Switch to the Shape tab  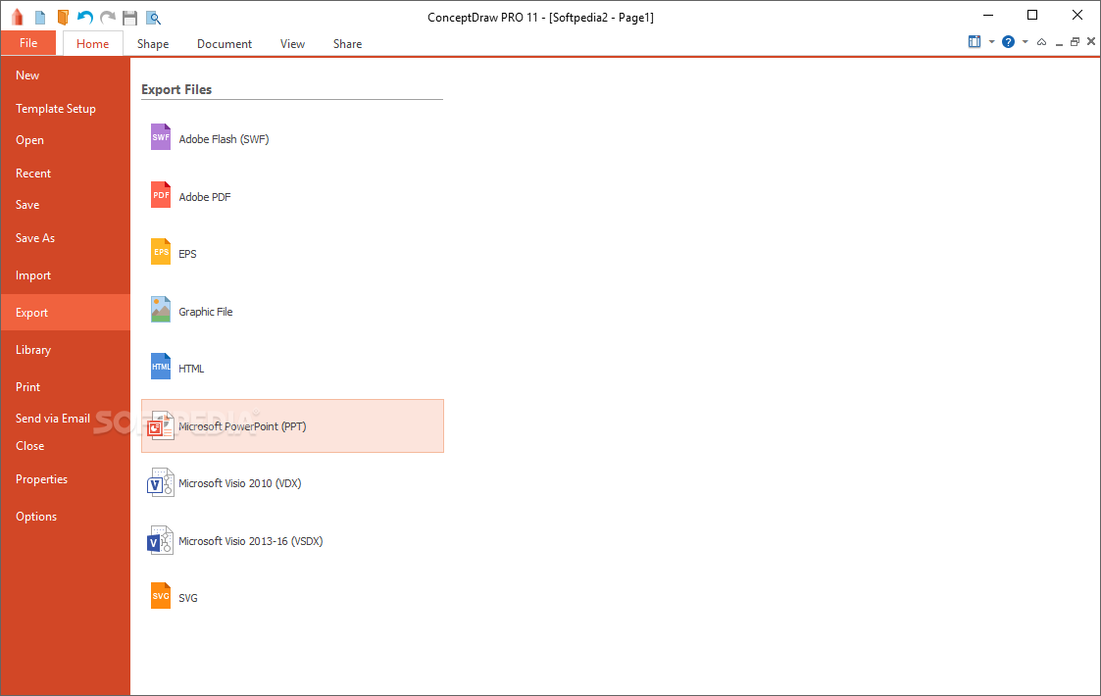pyautogui.click(x=153, y=43)
